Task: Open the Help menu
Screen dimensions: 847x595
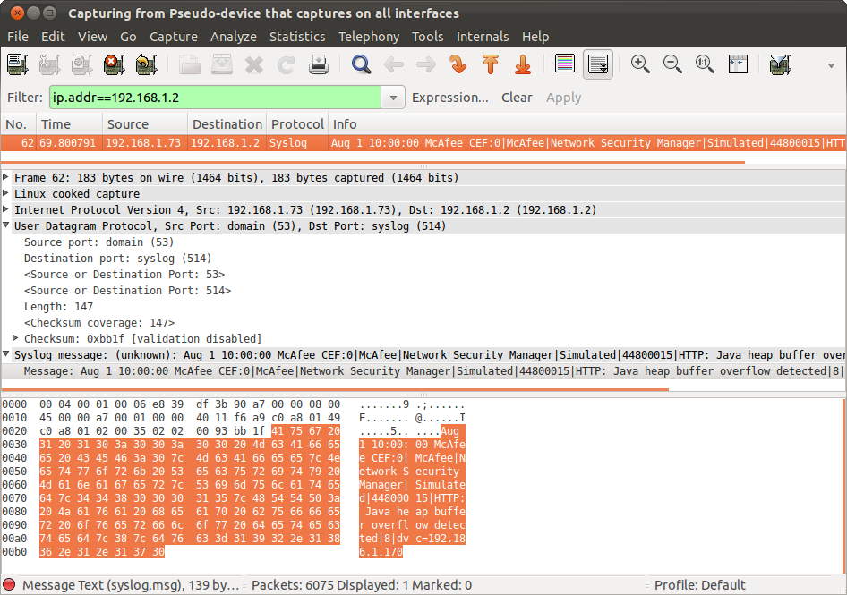Action: point(535,37)
